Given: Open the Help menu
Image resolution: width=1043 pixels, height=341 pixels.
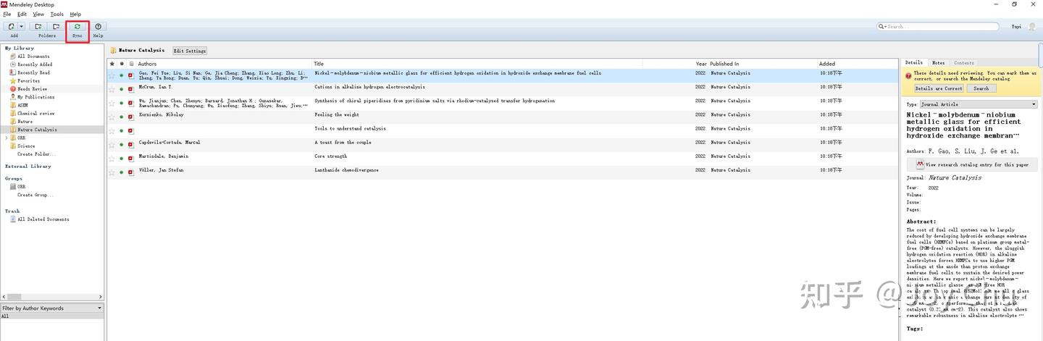Looking at the screenshot, I should 75,14.
